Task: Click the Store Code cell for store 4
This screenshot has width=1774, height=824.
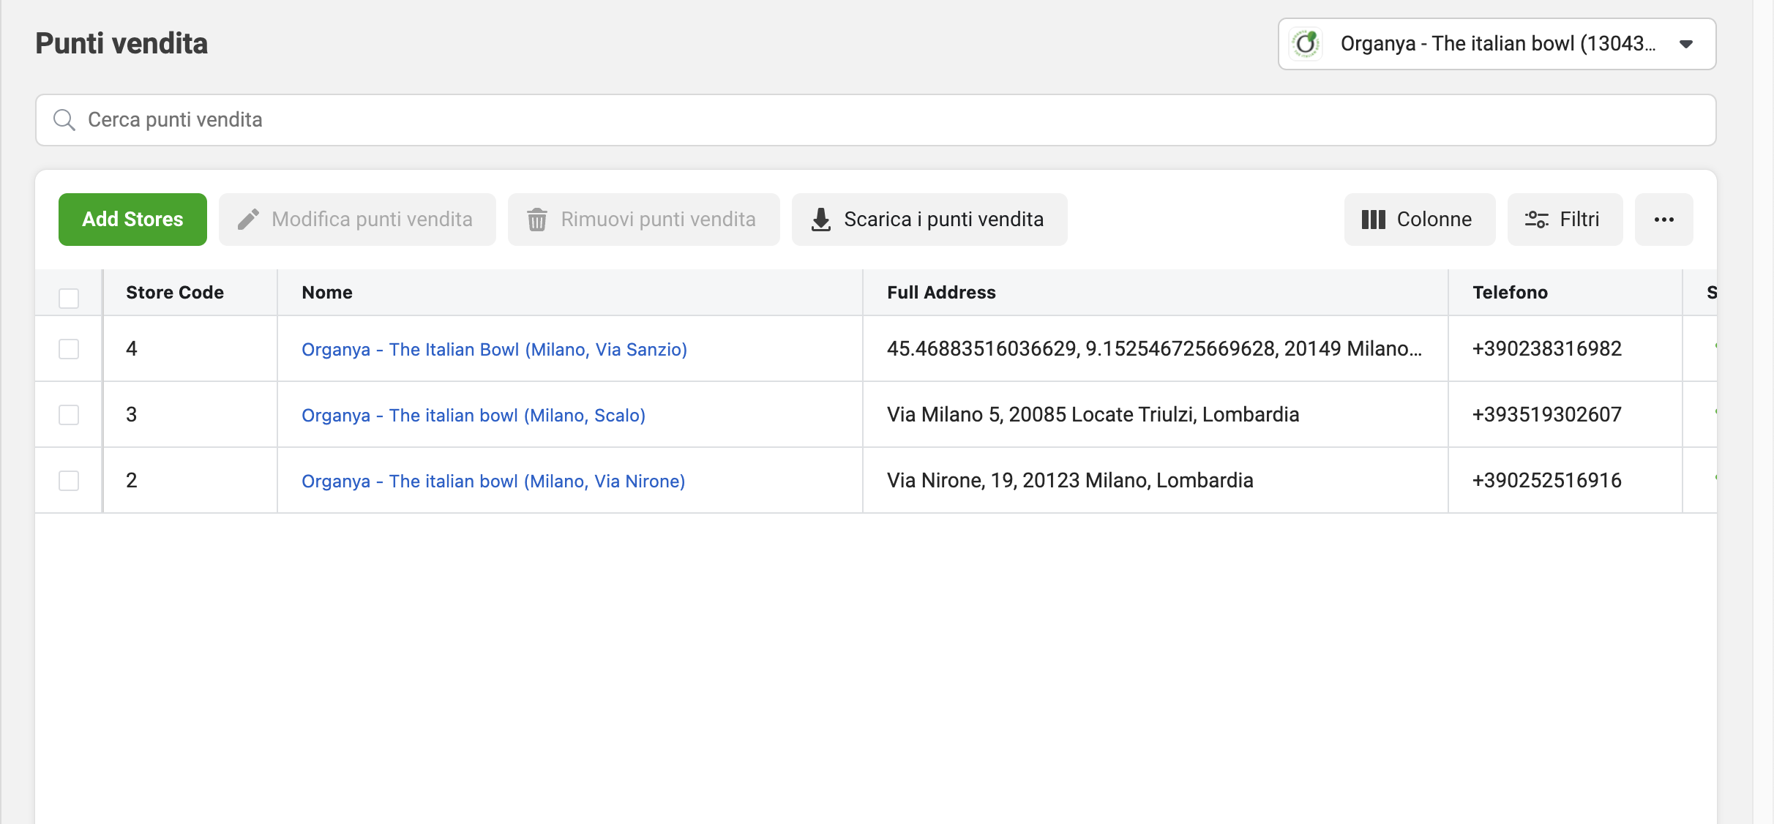Action: click(190, 348)
